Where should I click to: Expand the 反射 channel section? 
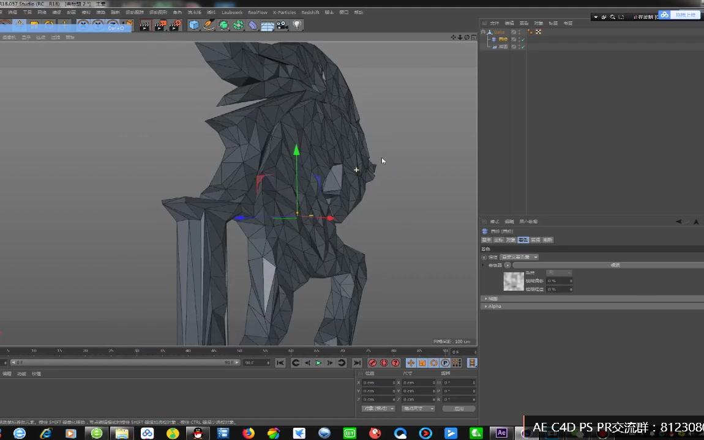(x=493, y=298)
